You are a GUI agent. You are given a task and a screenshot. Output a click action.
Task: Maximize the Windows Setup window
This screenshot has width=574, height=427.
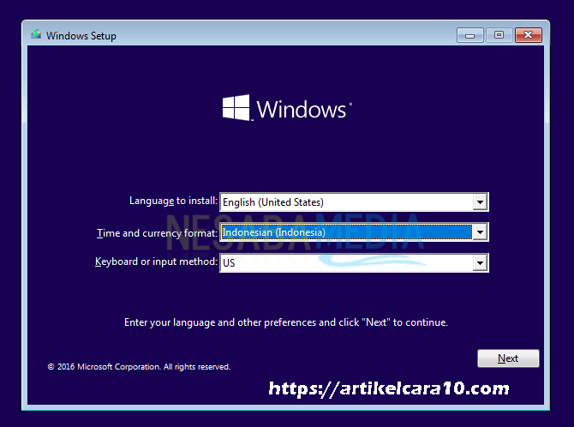[499, 35]
